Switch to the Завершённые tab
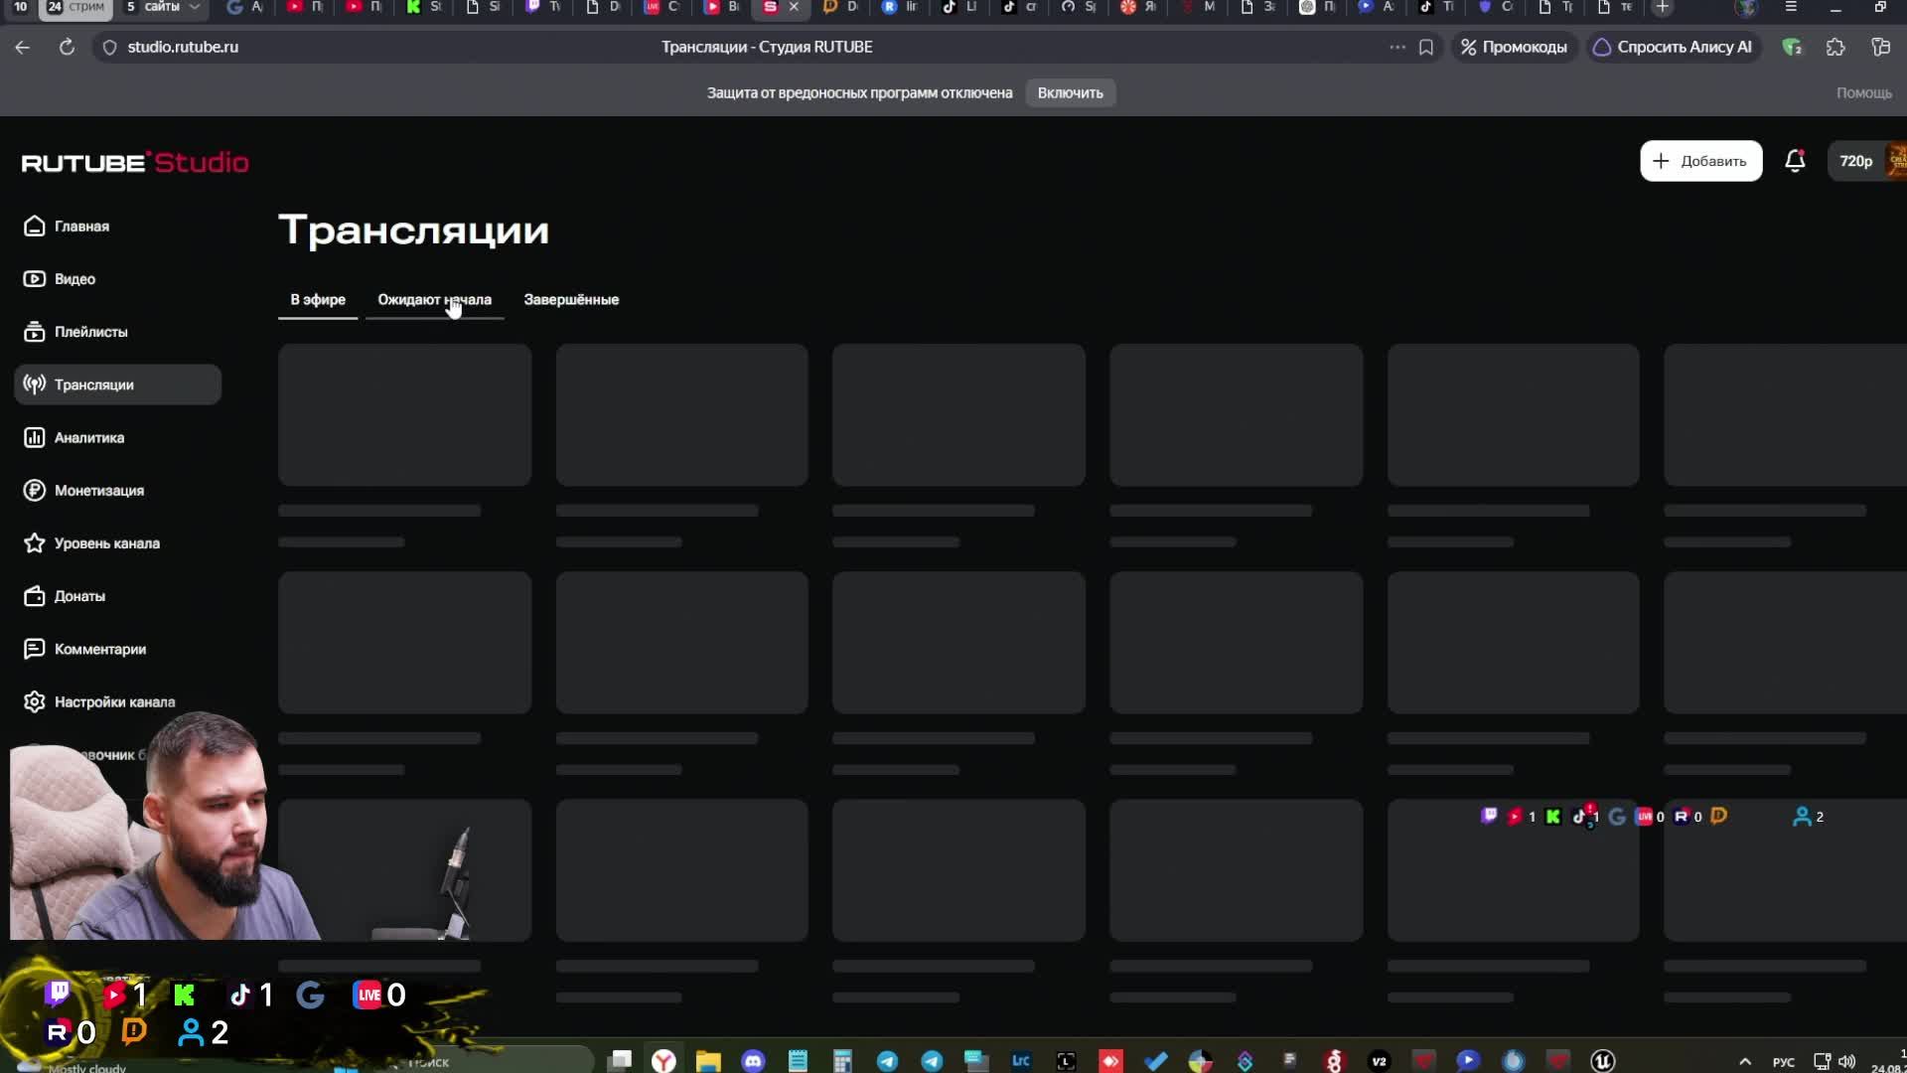1907x1073 pixels. pos(571,300)
